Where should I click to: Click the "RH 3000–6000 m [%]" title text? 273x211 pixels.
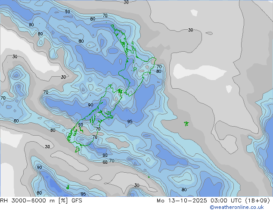tap(34, 201)
